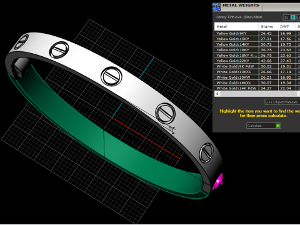Viewport: 300px width, 225px height.
Task: Select the Yellow Gold:10KY row
Action: [257, 39]
